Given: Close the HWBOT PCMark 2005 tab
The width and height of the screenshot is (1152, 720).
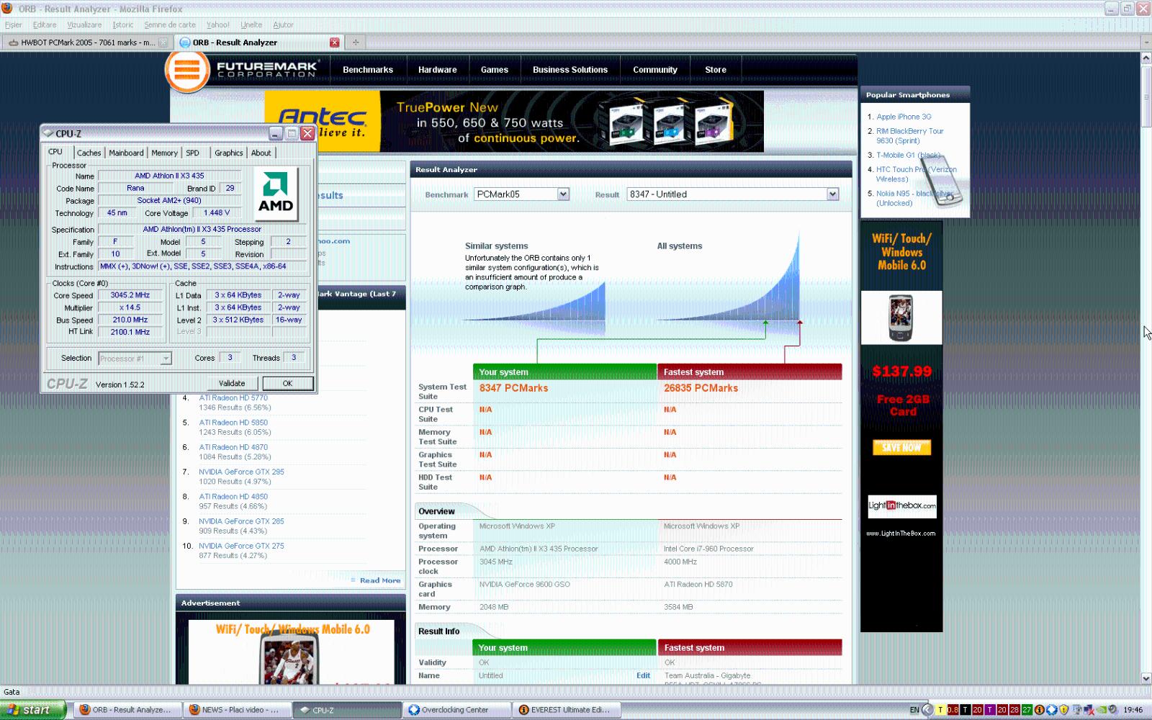Looking at the screenshot, I should point(163,42).
